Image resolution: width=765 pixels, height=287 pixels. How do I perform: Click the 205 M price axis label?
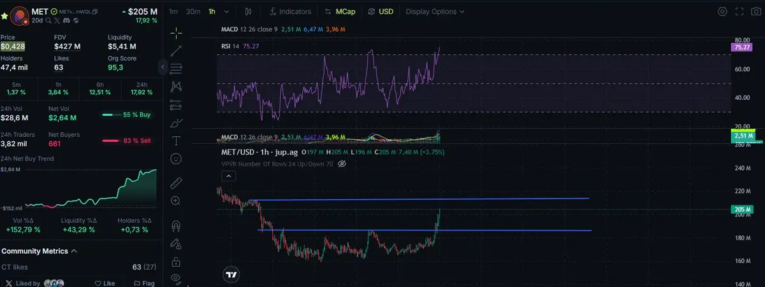click(x=742, y=209)
